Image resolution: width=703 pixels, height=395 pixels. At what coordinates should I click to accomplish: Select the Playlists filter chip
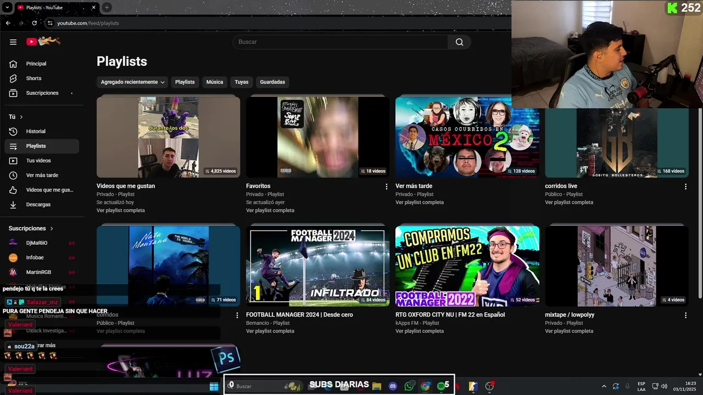185,82
